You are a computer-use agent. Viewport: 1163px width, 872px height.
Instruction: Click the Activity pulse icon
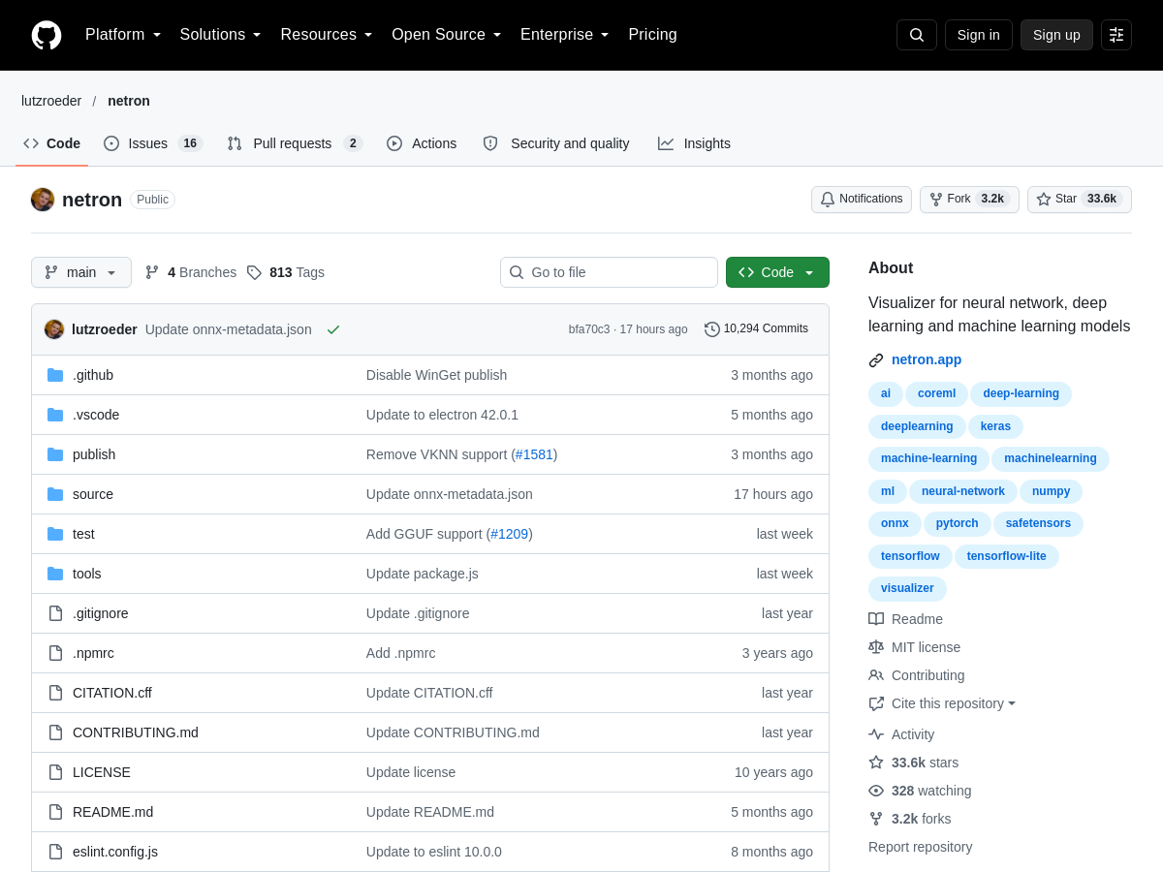point(876,734)
